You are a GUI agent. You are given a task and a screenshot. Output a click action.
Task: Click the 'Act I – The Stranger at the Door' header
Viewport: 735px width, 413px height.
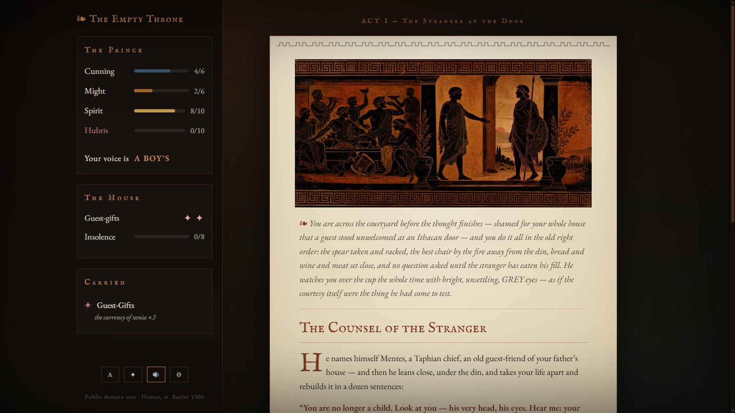[442, 21]
